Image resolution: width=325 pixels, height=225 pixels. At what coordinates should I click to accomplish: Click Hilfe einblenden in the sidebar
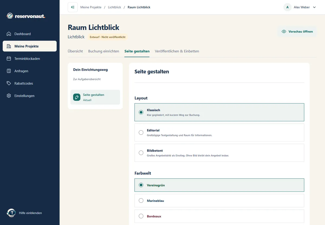coord(30,213)
